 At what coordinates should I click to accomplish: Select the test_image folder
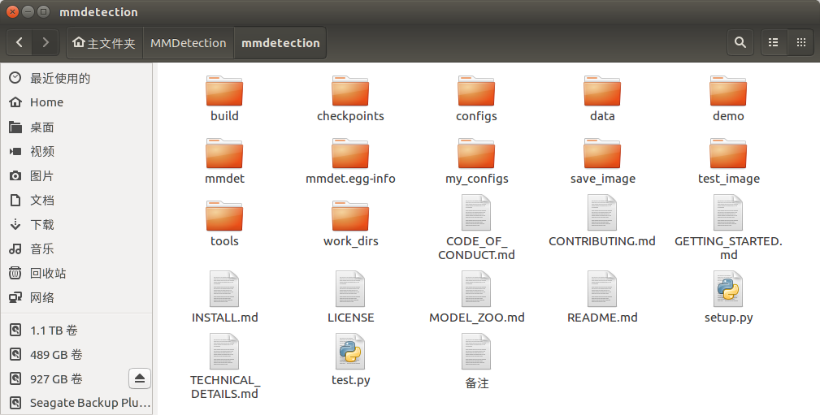click(728, 161)
